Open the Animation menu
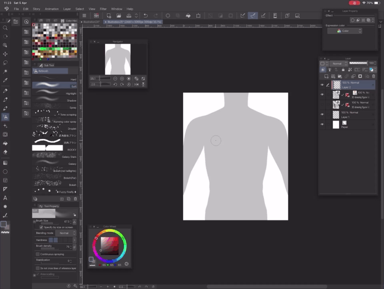384x289 pixels. click(52, 9)
